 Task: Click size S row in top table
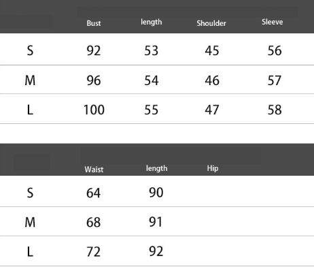(x=157, y=49)
